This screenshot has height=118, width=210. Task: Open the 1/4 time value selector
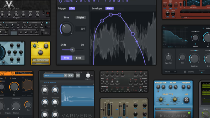click(81, 29)
